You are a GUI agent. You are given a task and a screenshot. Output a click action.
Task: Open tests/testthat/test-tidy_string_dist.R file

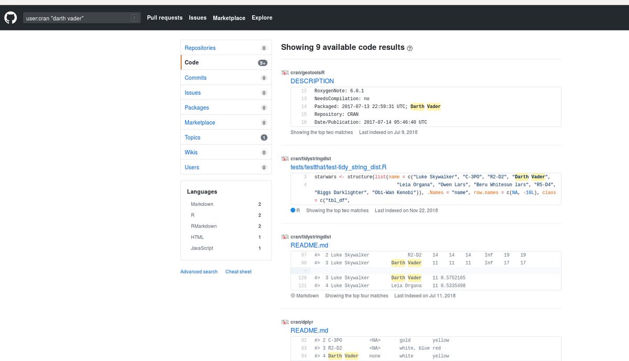[339, 167]
